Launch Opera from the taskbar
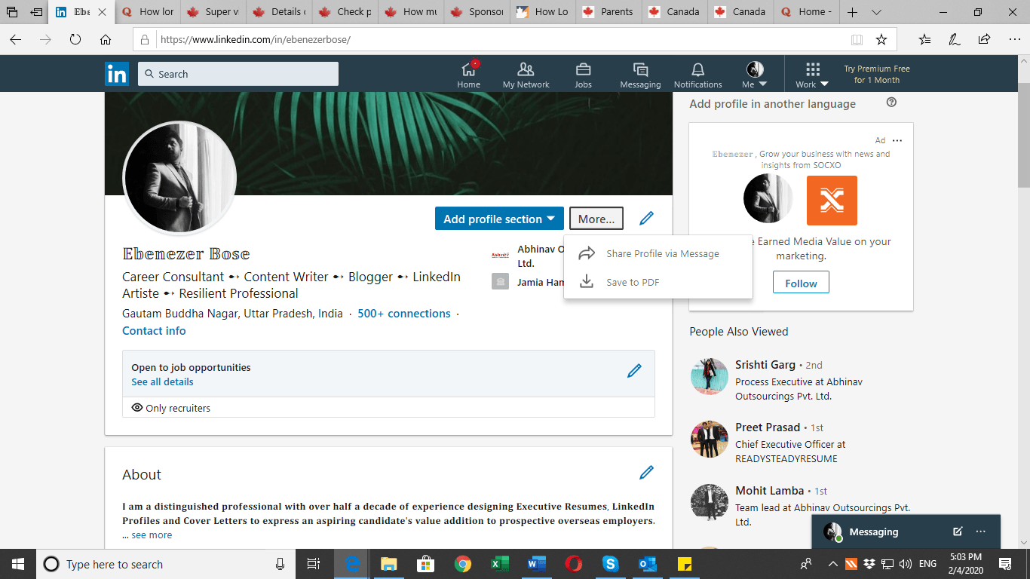This screenshot has height=579, width=1030. 573,564
